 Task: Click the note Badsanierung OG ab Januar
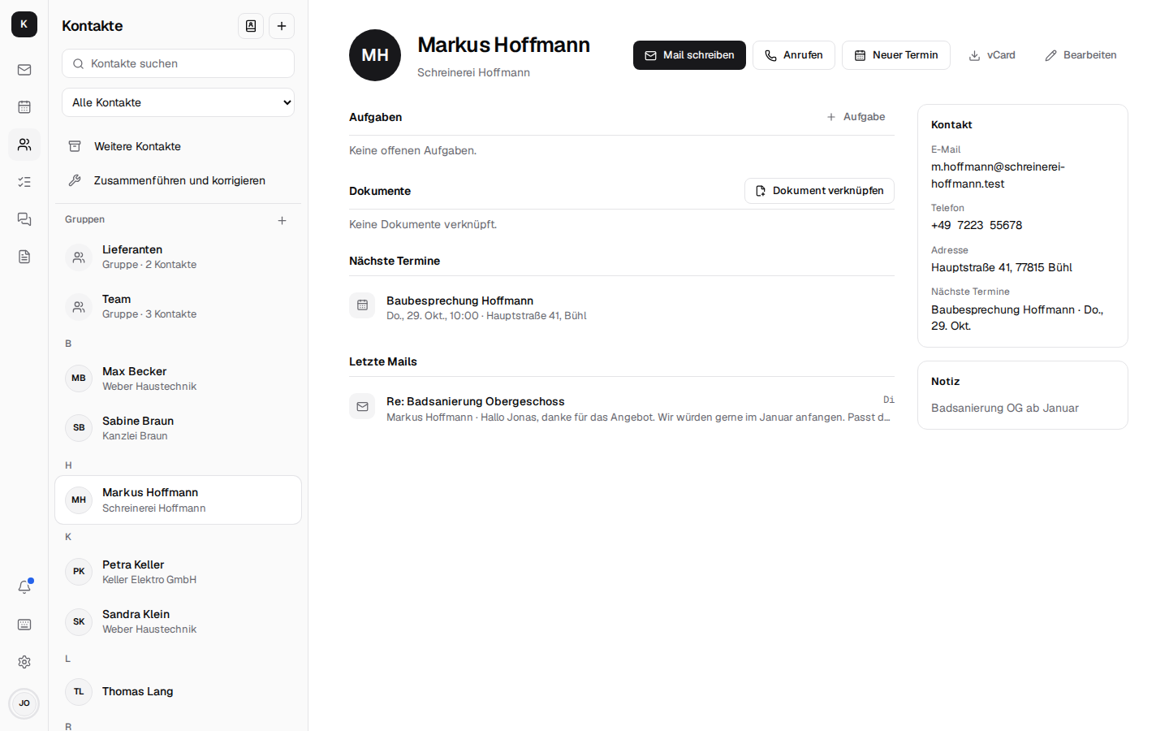pyautogui.click(x=1005, y=408)
